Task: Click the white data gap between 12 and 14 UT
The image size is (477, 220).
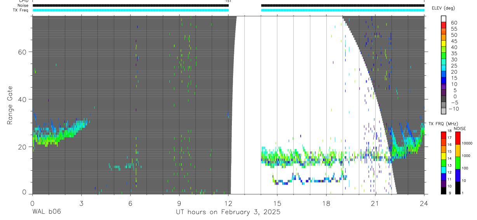Action: point(247,105)
